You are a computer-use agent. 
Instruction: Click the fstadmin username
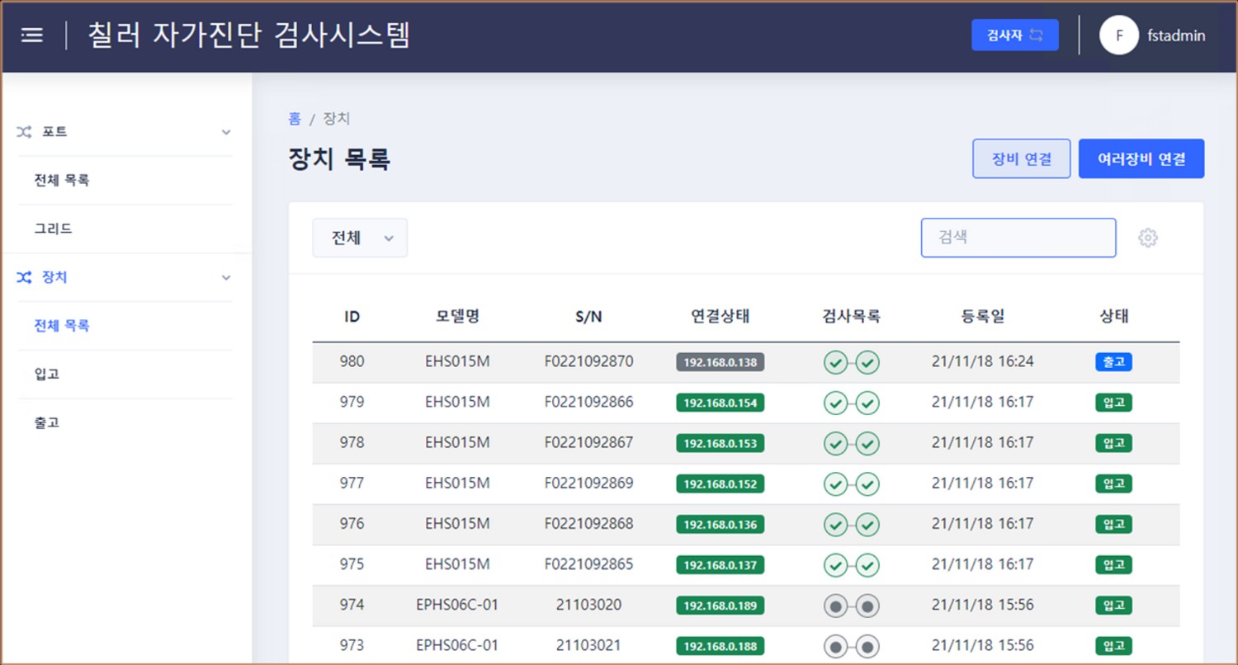1176,35
